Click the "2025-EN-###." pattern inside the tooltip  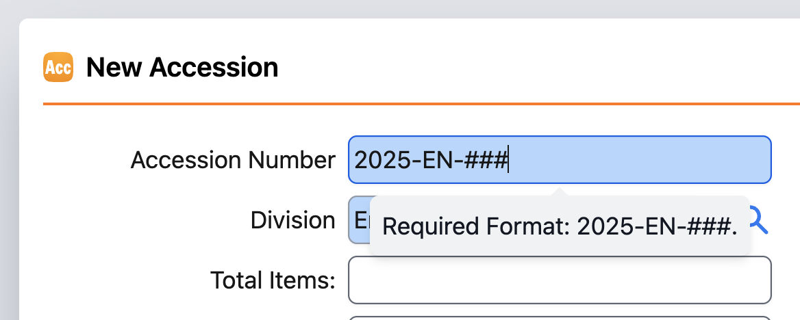pos(657,226)
